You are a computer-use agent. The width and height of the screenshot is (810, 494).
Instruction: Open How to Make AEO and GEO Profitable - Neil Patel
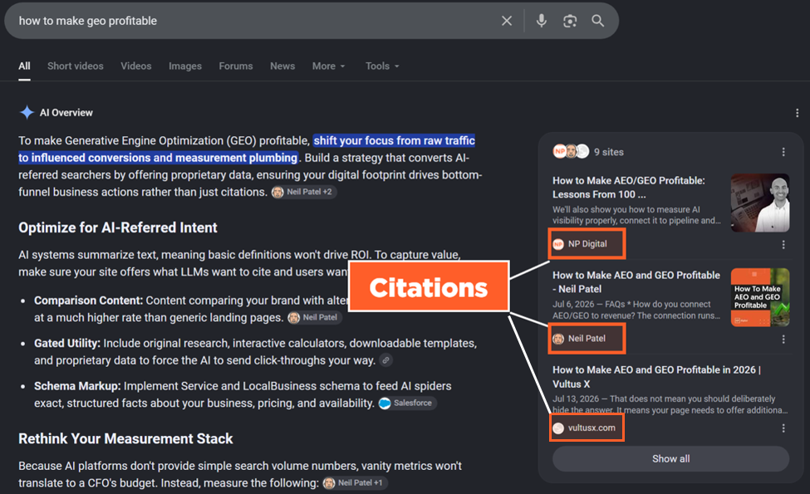tap(636, 281)
